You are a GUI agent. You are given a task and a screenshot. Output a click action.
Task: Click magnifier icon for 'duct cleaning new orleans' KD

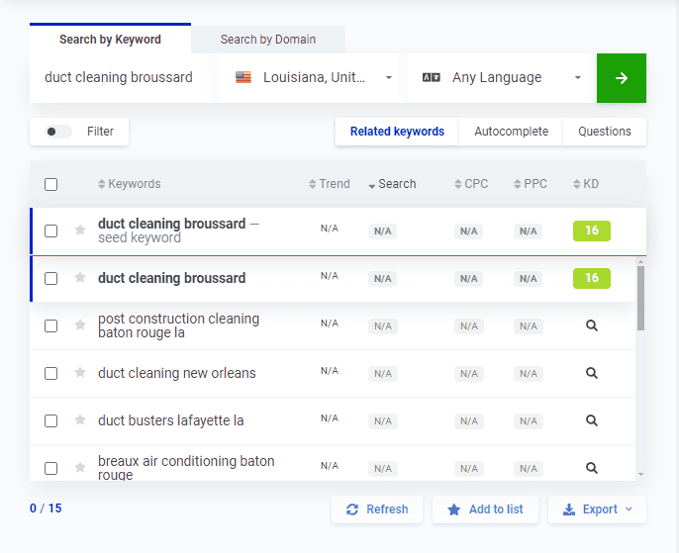[591, 373]
